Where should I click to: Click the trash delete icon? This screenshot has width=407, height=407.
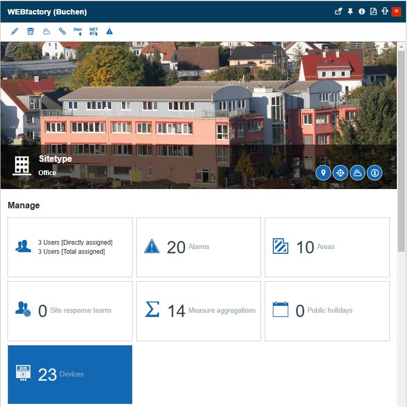point(30,32)
